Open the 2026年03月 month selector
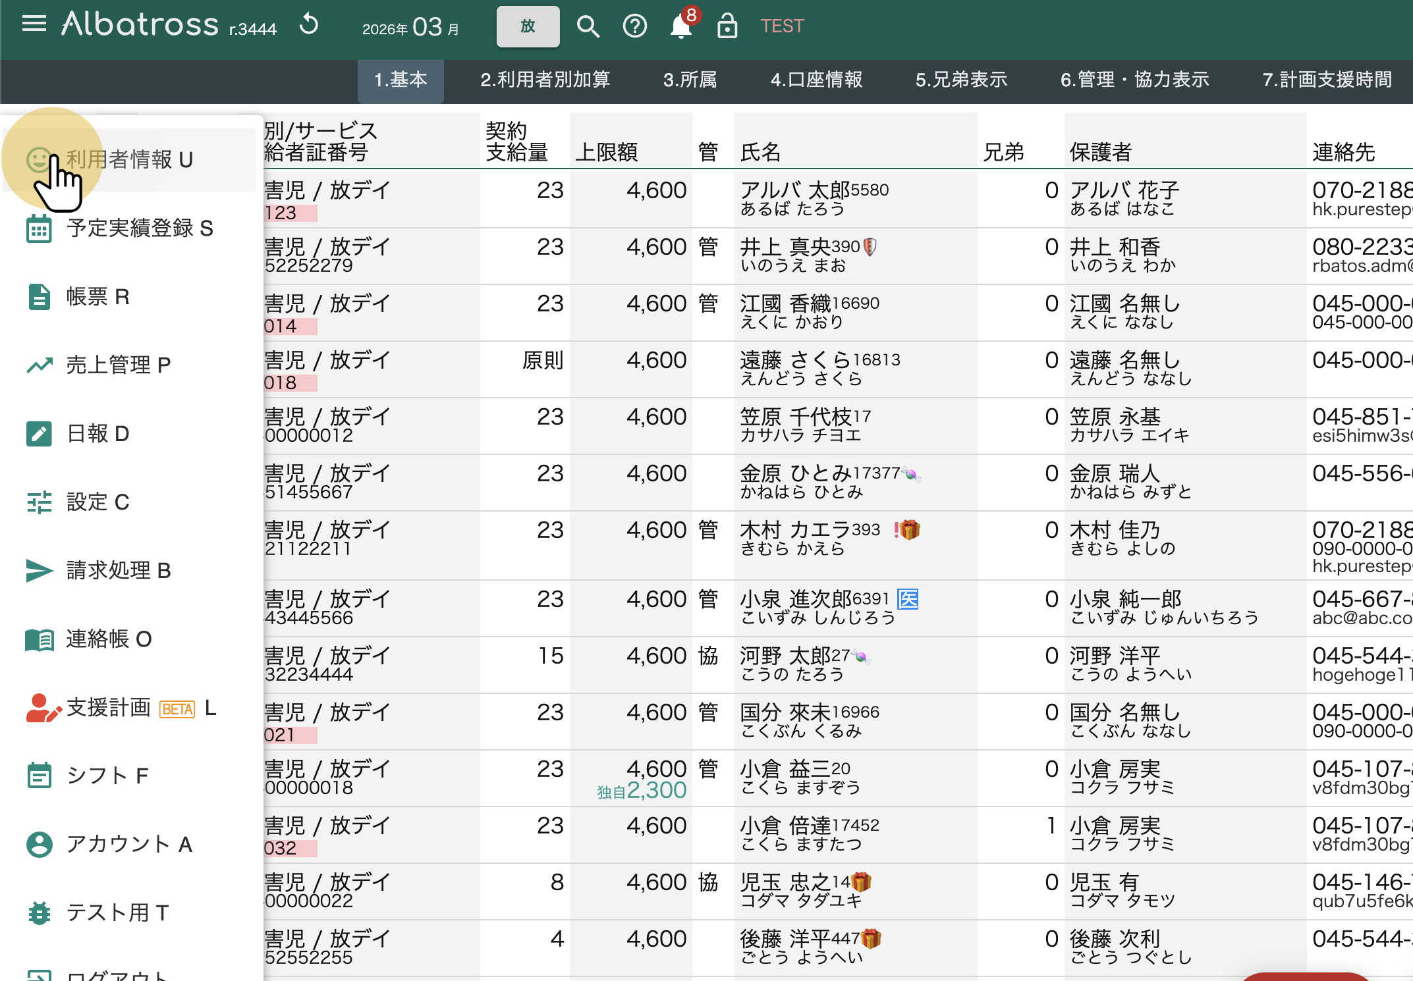Viewport: 1413px width, 981px height. [x=410, y=28]
